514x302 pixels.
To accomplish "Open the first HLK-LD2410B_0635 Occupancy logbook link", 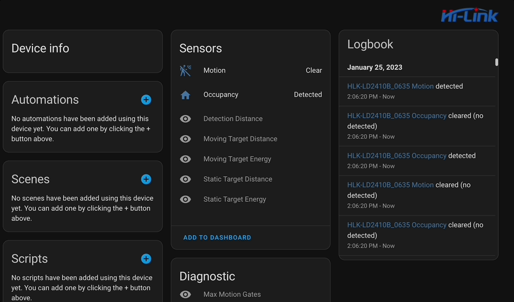I will point(397,116).
